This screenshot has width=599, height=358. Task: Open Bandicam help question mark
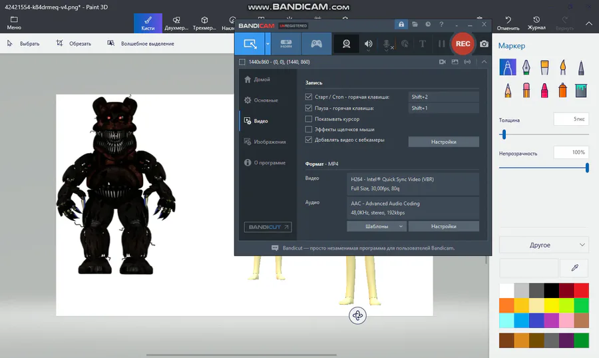[x=441, y=25]
